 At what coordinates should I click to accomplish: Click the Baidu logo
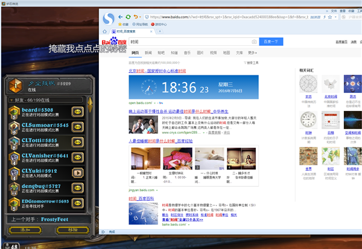114,42
